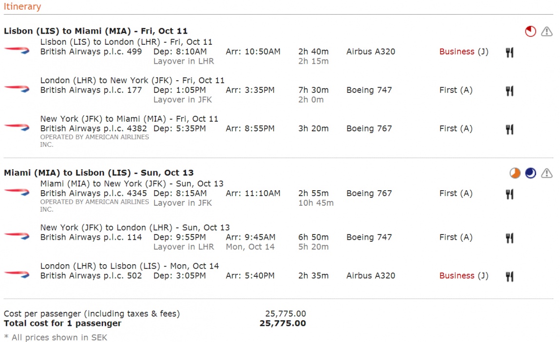Click the First (A) label for flight 177
Viewport: 560px width, 342px height.
[456, 90]
